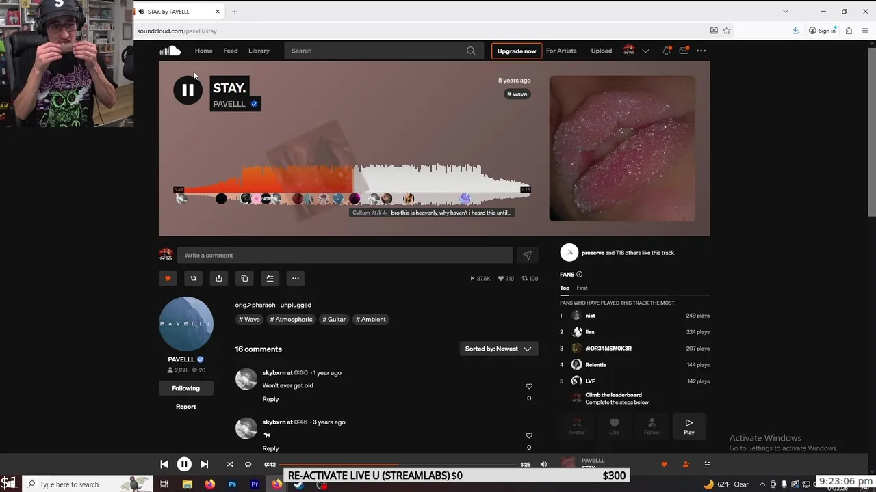876x492 pixels.
Task: Open the # Guitar tag
Action: [334, 320]
